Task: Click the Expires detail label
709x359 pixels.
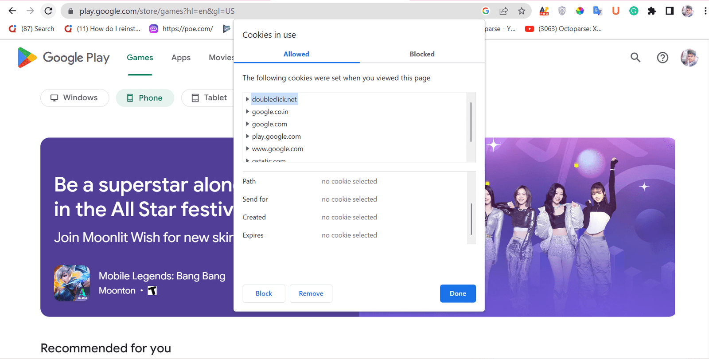Action: tap(253, 235)
